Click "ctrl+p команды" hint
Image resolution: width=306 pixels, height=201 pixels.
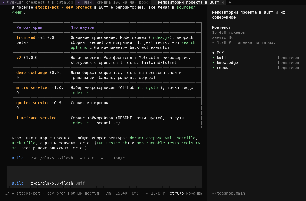[x=186, y=193]
